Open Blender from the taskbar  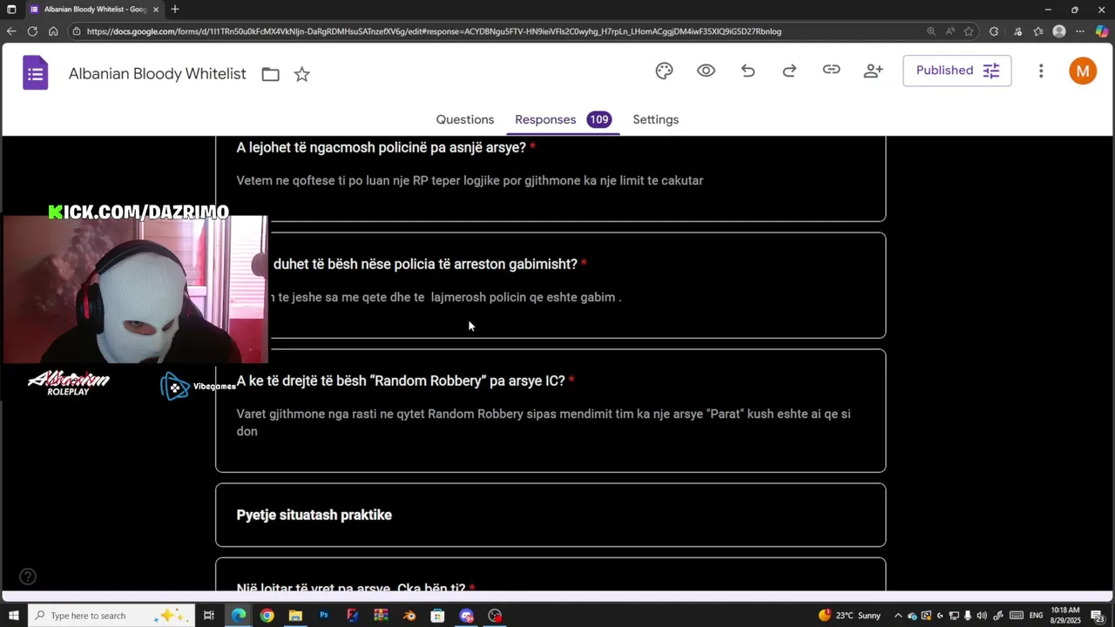point(409,616)
